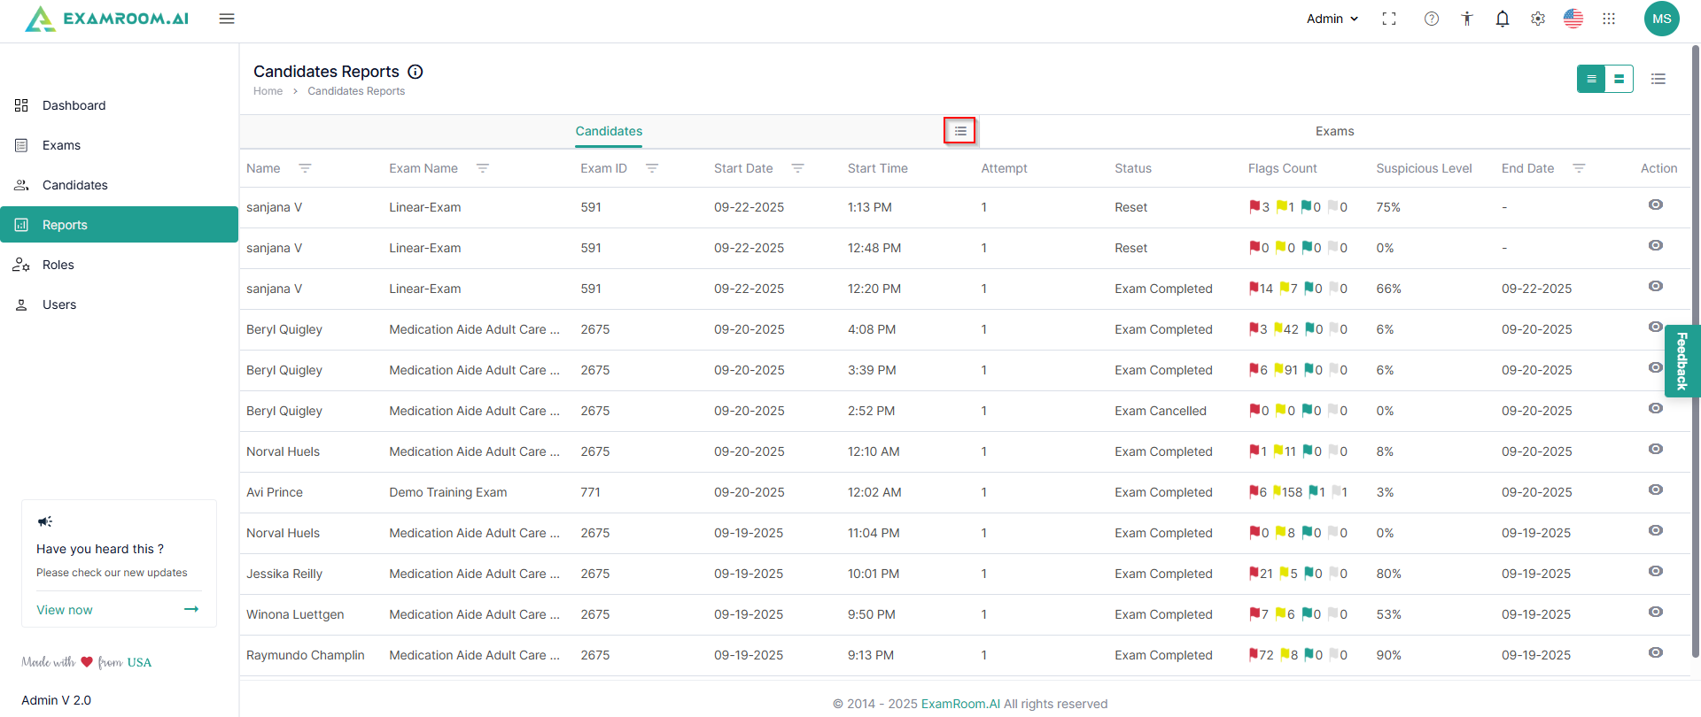The height and width of the screenshot is (717, 1701).
Task: Switch to the Exams tab
Action: [x=1334, y=131]
